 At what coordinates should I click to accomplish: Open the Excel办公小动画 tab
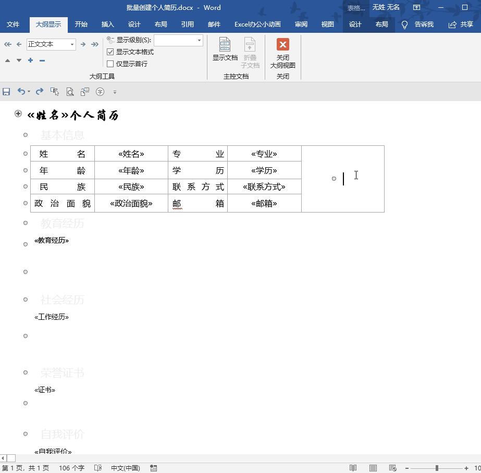[x=257, y=24]
